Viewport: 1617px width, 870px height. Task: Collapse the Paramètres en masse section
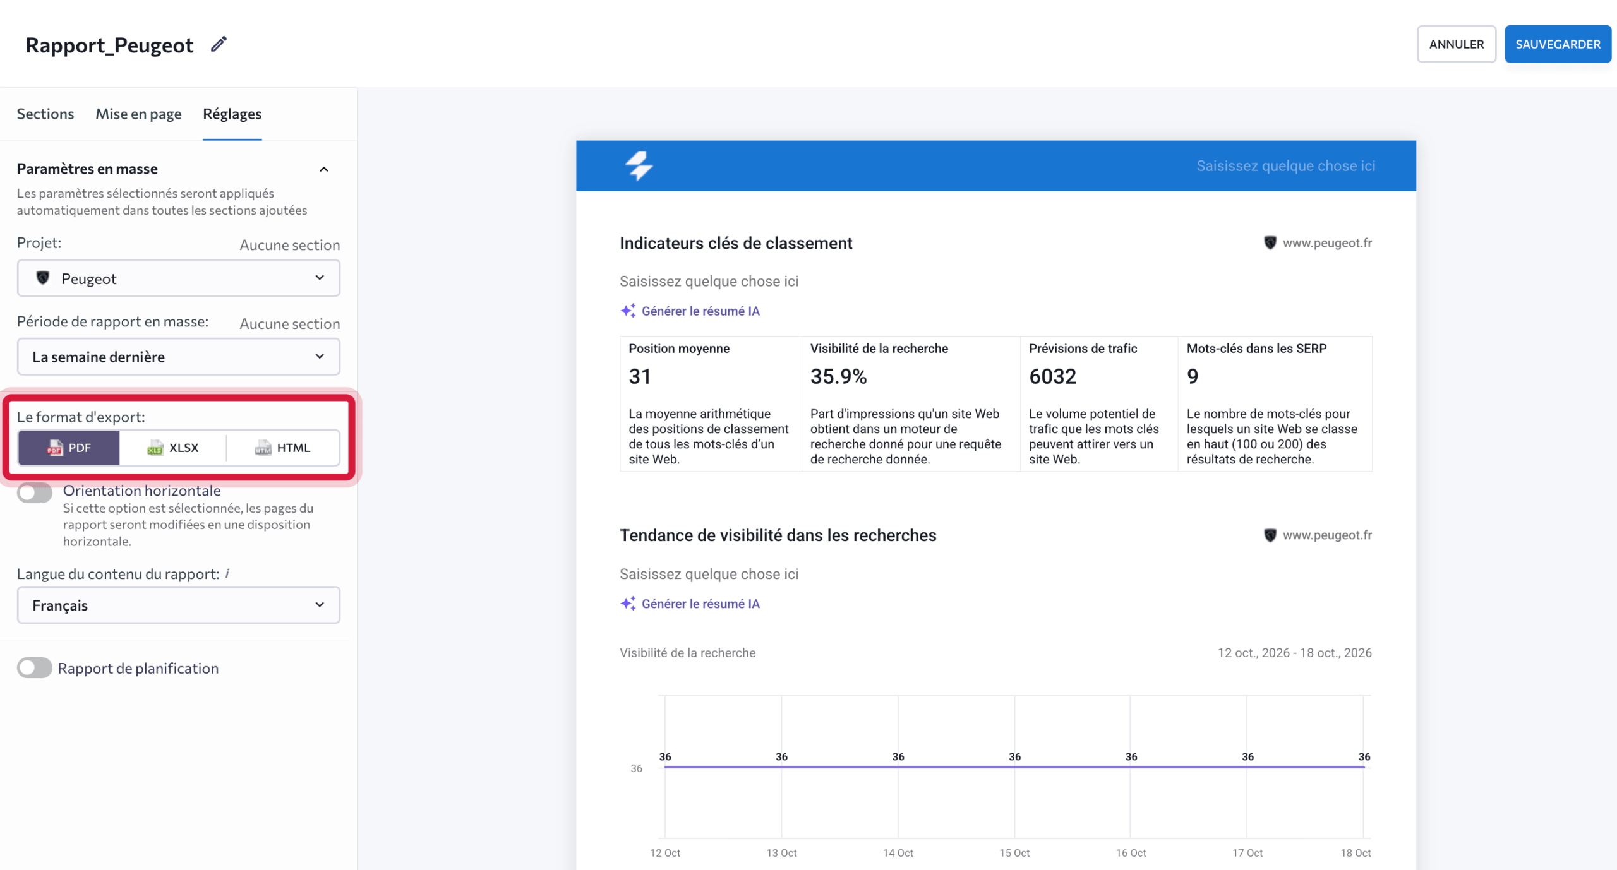[x=324, y=169]
